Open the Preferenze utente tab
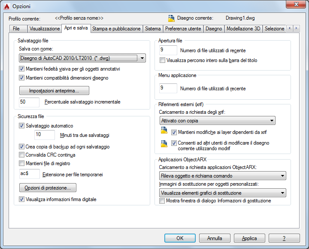Screen dimensions: 309x249 (183, 29)
